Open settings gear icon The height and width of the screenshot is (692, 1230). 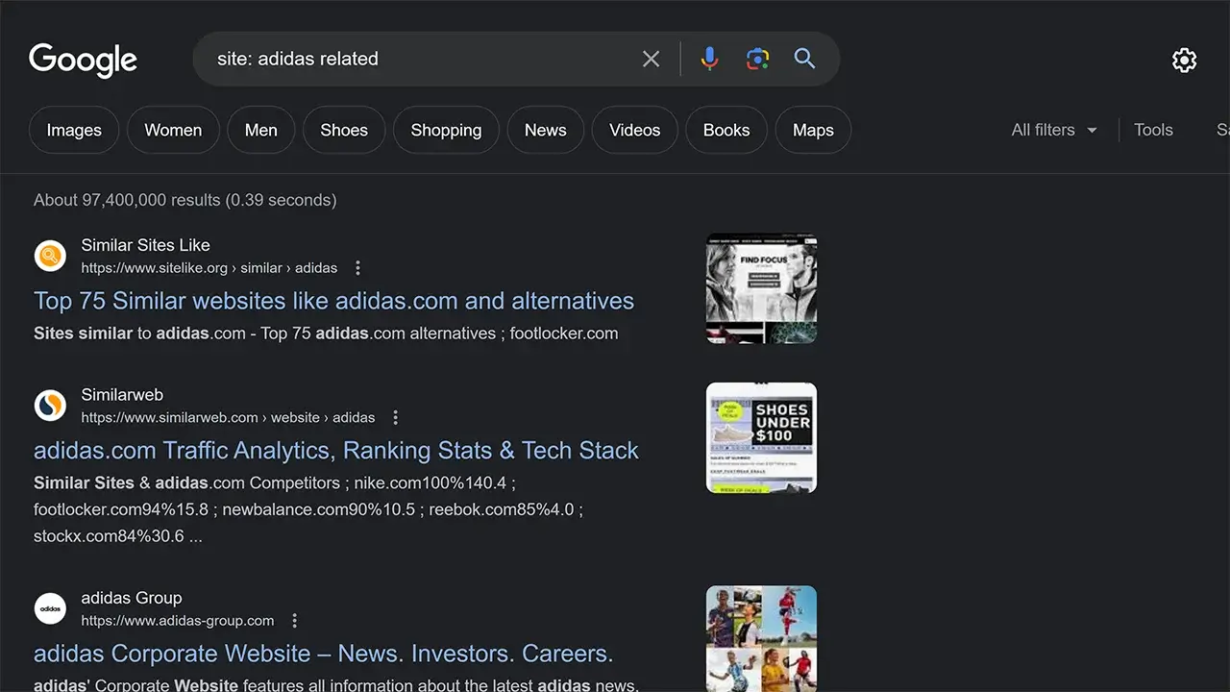[x=1184, y=60]
